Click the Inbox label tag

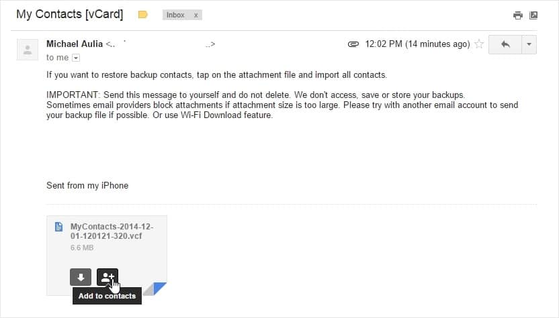pyautogui.click(x=175, y=15)
